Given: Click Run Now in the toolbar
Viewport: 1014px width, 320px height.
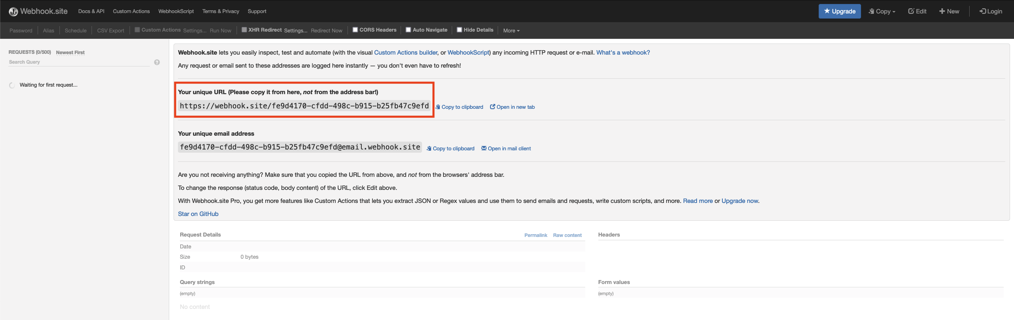Looking at the screenshot, I should pos(220,30).
